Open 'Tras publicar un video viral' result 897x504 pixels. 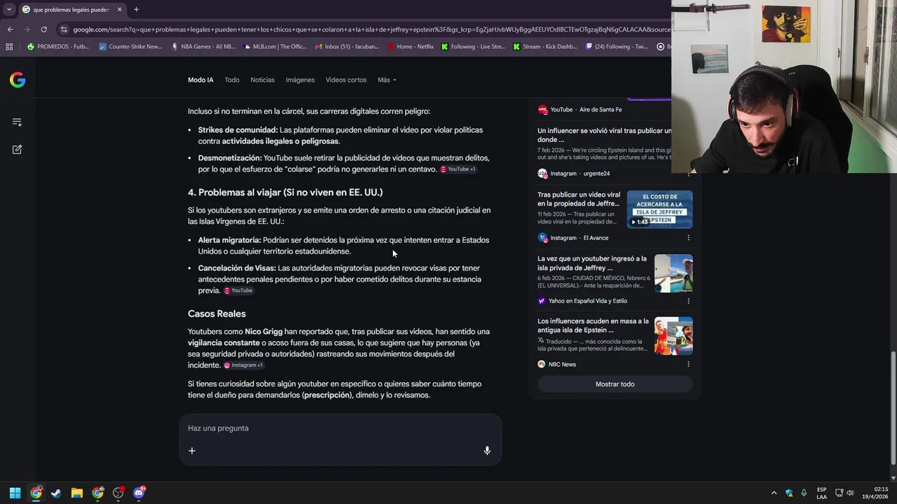579,199
